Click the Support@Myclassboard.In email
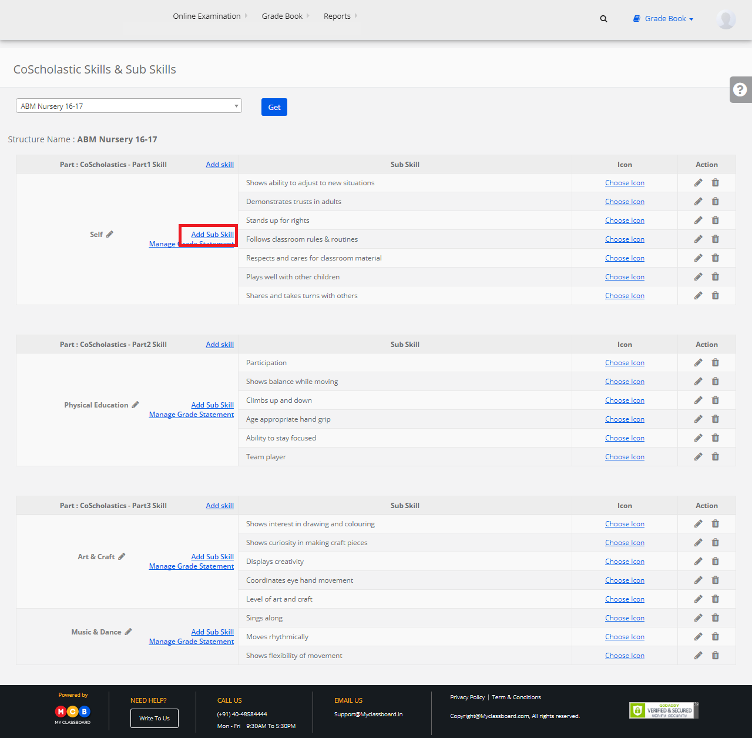The height and width of the screenshot is (738, 752). coord(368,714)
